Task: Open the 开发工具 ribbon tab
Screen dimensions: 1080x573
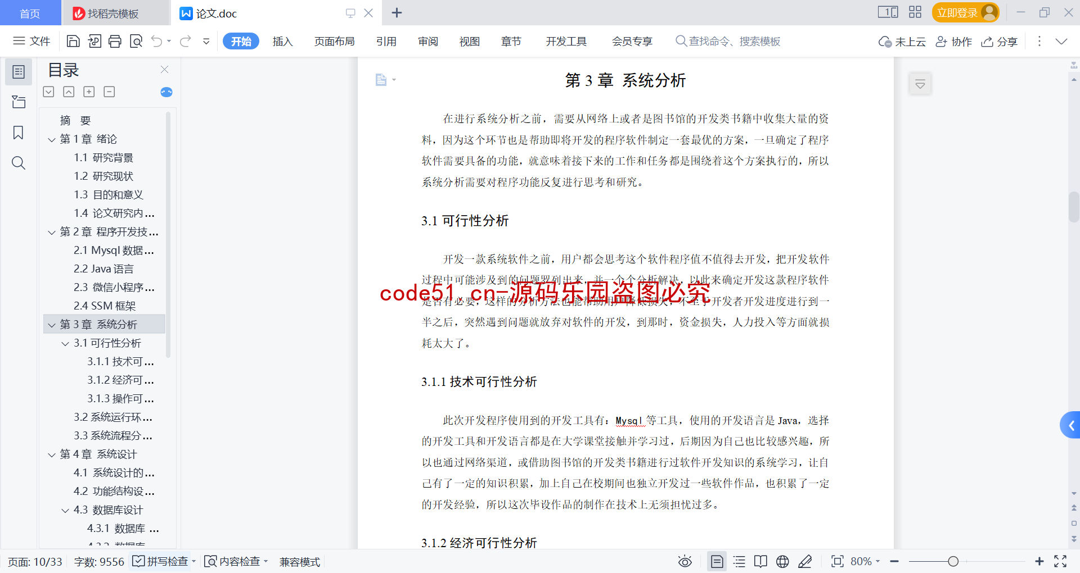Action: tap(566, 41)
